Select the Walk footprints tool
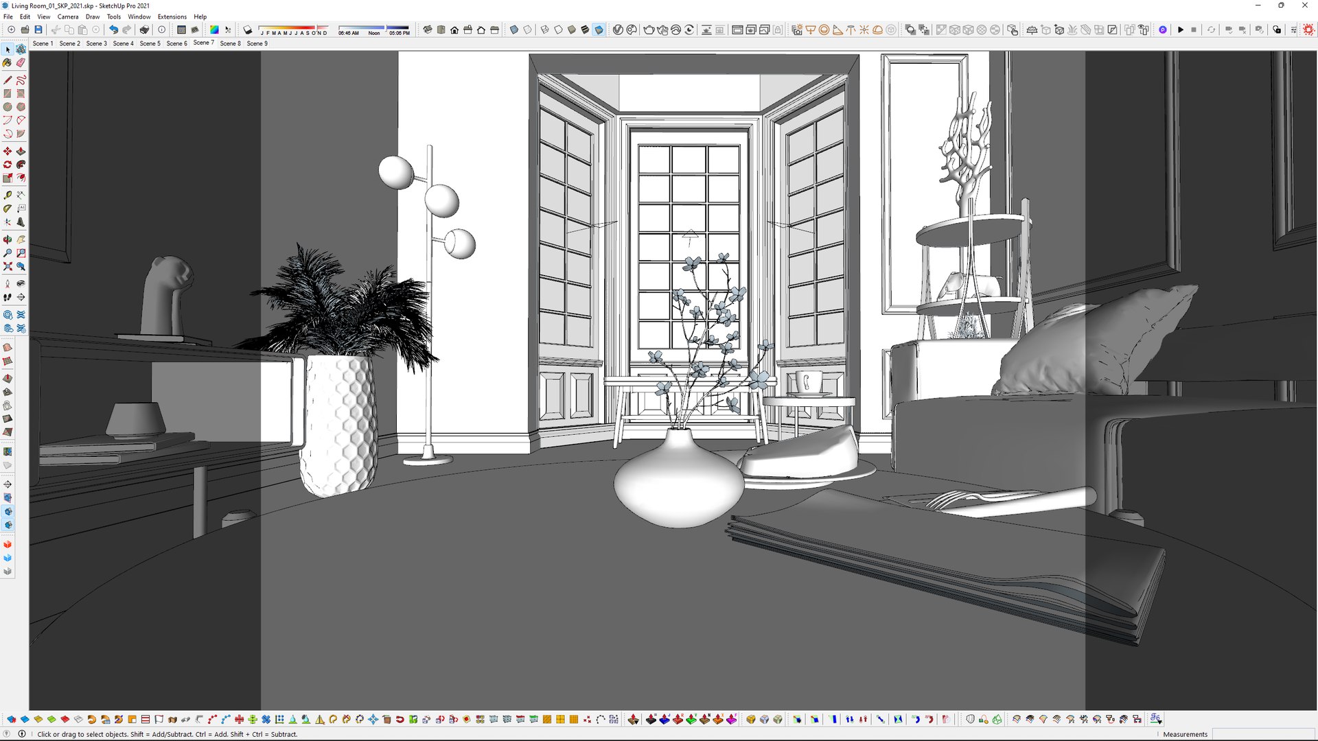 (8, 297)
